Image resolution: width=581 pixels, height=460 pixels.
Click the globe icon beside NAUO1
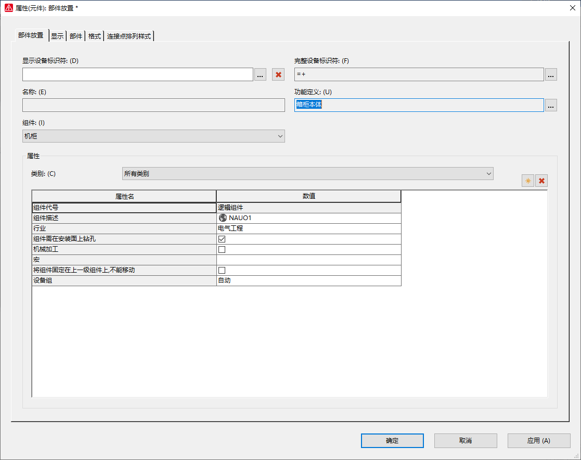222,218
